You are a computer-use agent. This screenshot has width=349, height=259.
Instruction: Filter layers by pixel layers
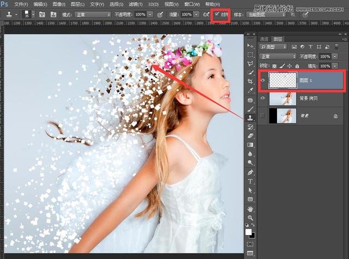tap(294, 47)
